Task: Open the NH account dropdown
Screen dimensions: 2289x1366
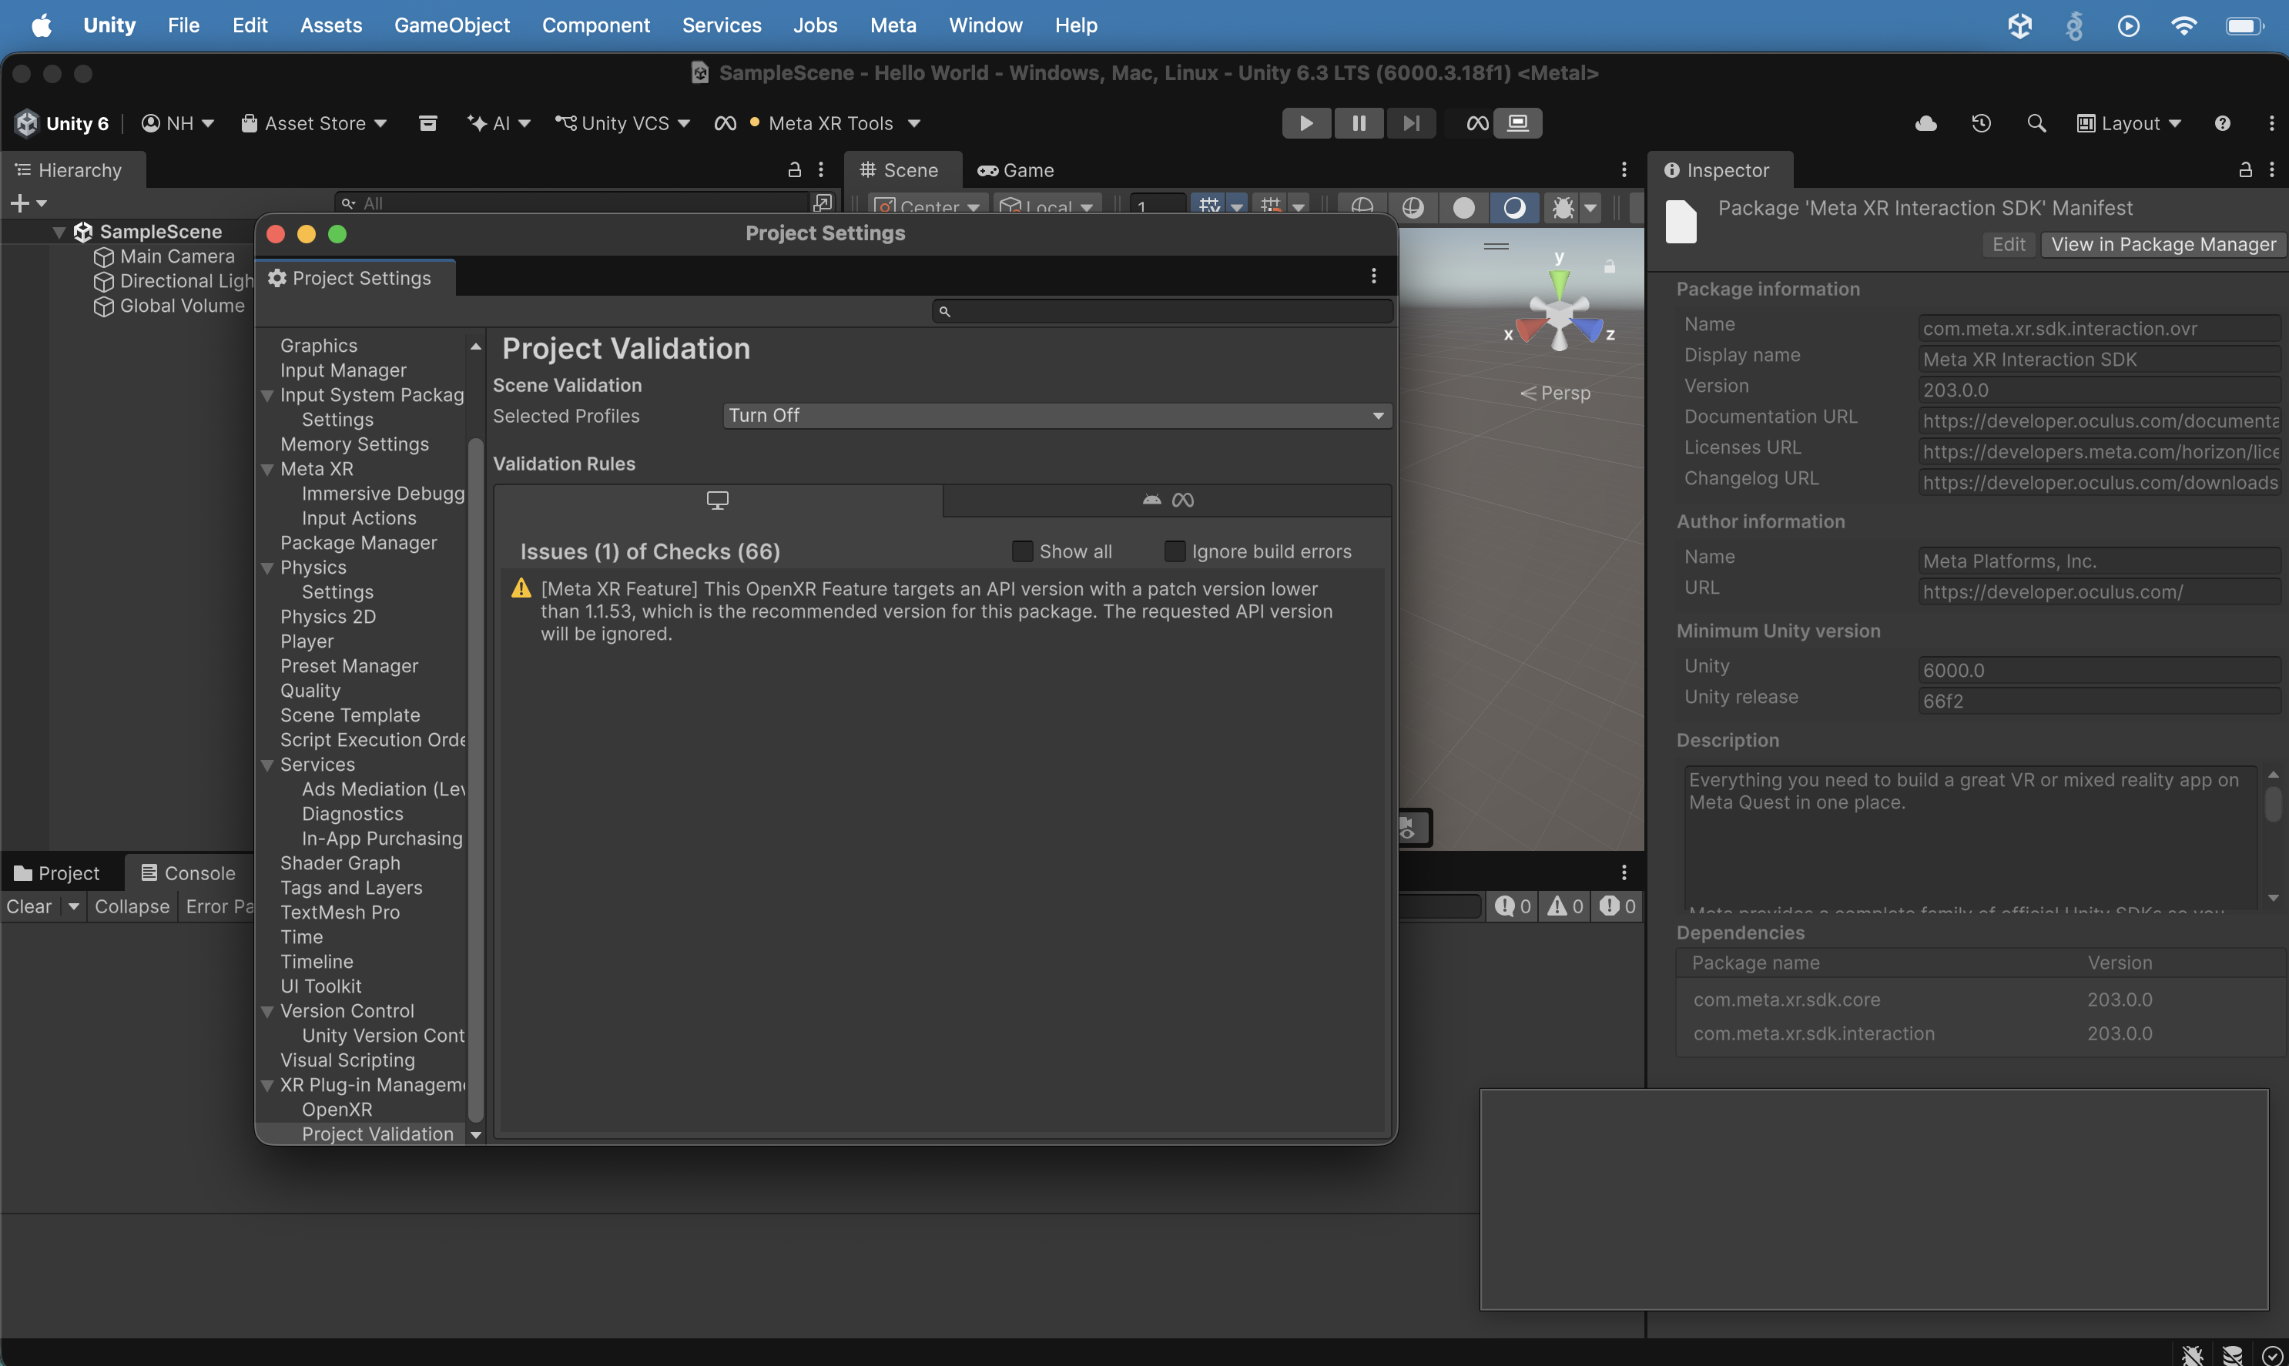Action: (x=177, y=123)
